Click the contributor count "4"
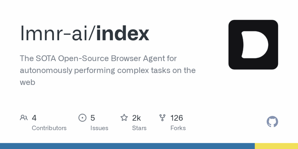The image size is (298, 149). click(34, 118)
